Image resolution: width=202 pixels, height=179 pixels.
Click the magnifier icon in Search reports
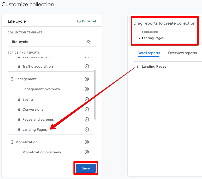pyautogui.click(x=139, y=38)
